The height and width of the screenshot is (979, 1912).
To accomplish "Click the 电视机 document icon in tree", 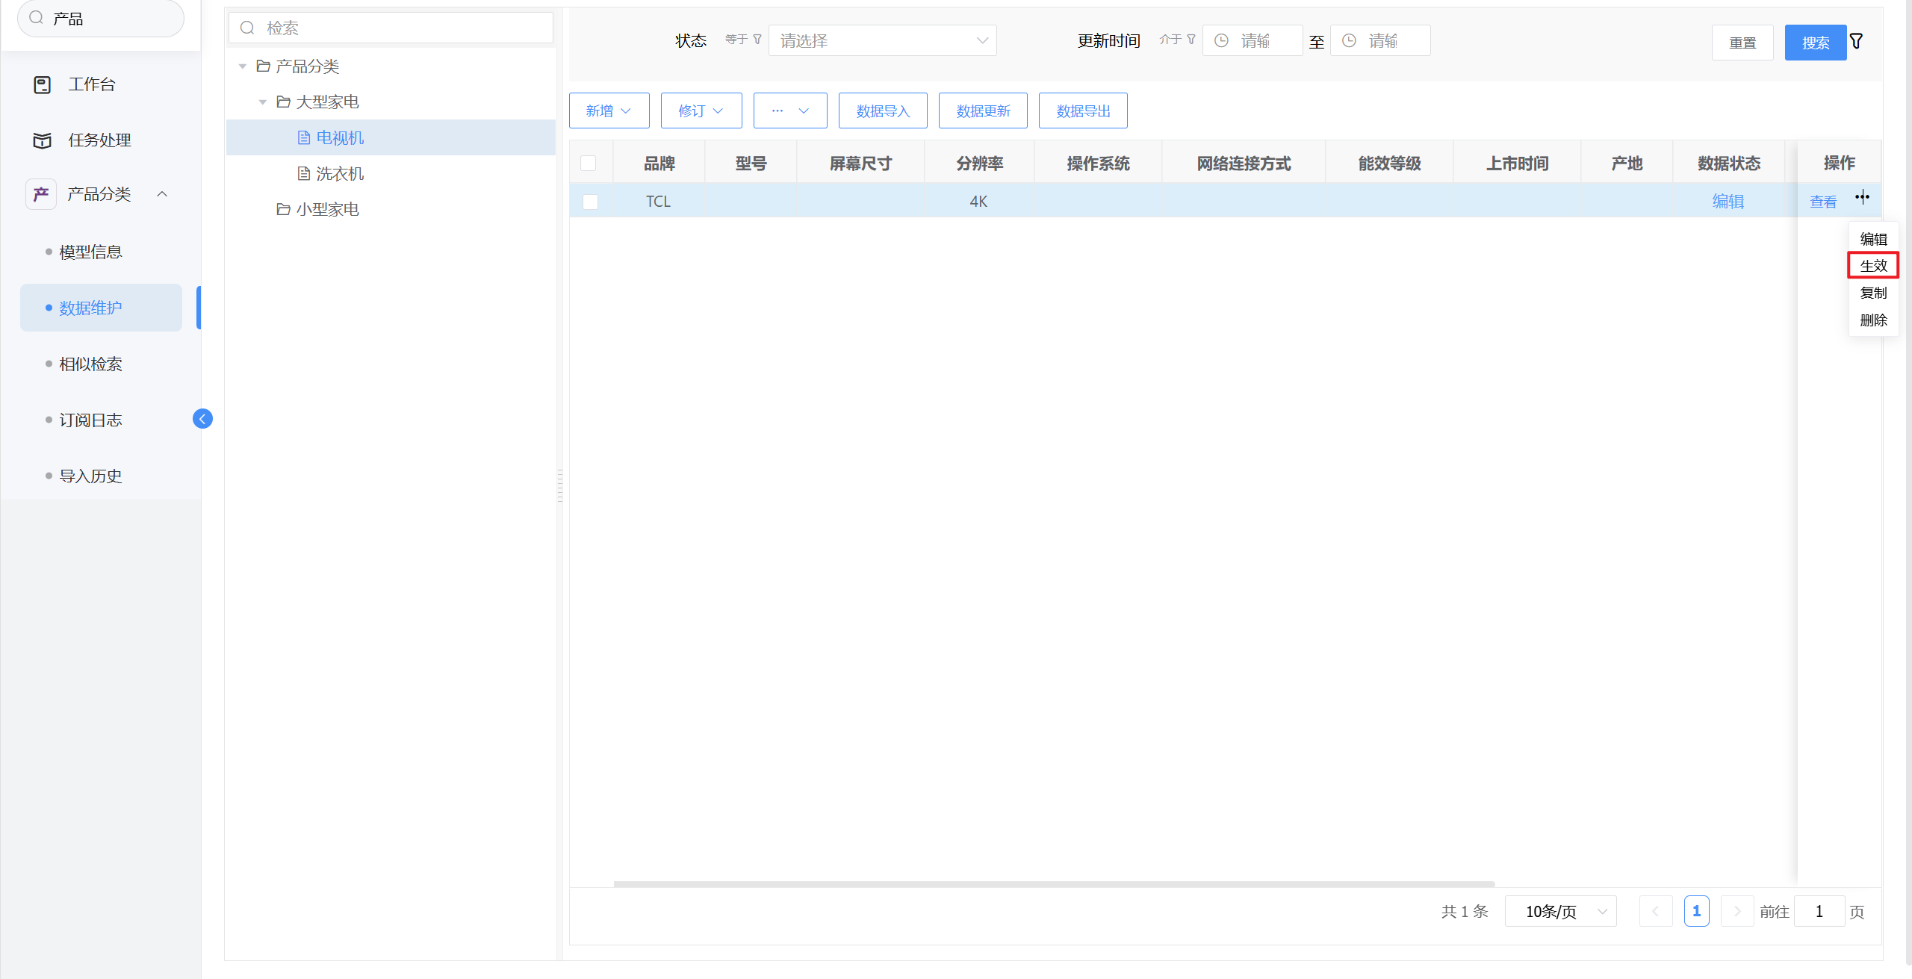I will [304, 137].
